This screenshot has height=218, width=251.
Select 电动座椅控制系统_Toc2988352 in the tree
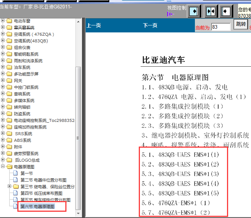(44, 120)
